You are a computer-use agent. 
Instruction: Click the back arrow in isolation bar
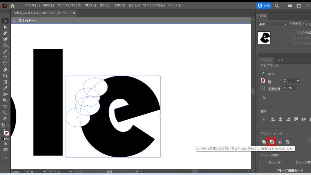click(14, 20)
